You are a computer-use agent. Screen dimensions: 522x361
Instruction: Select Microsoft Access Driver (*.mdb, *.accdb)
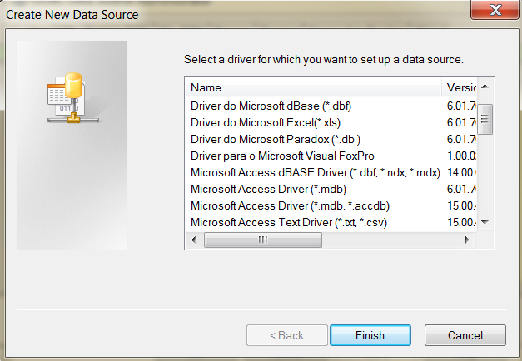pyautogui.click(x=290, y=206)
